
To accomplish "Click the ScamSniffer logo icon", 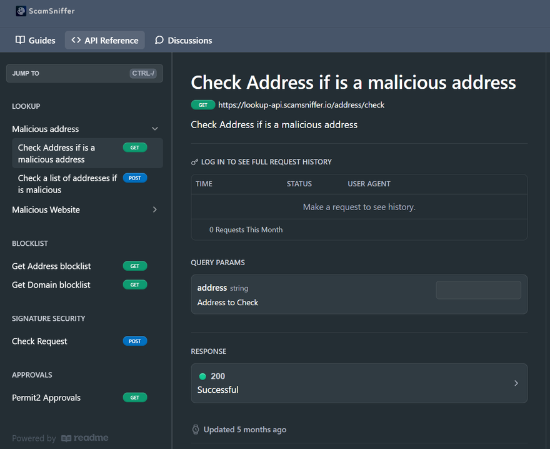I will click(21, 11).
